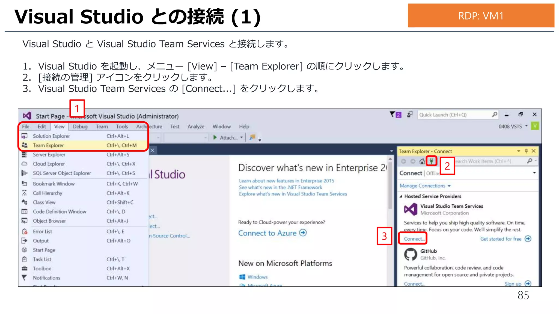The image size is (559, 314).
Task: Open the Help menu
Action: pos(244,126)
